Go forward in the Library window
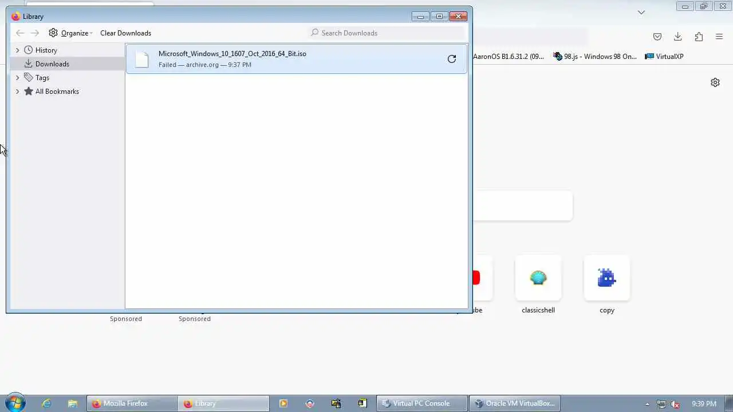733x412 pixels. click(x=35, y=33)
